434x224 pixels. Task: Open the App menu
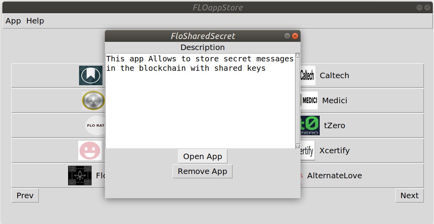[13, 21]
